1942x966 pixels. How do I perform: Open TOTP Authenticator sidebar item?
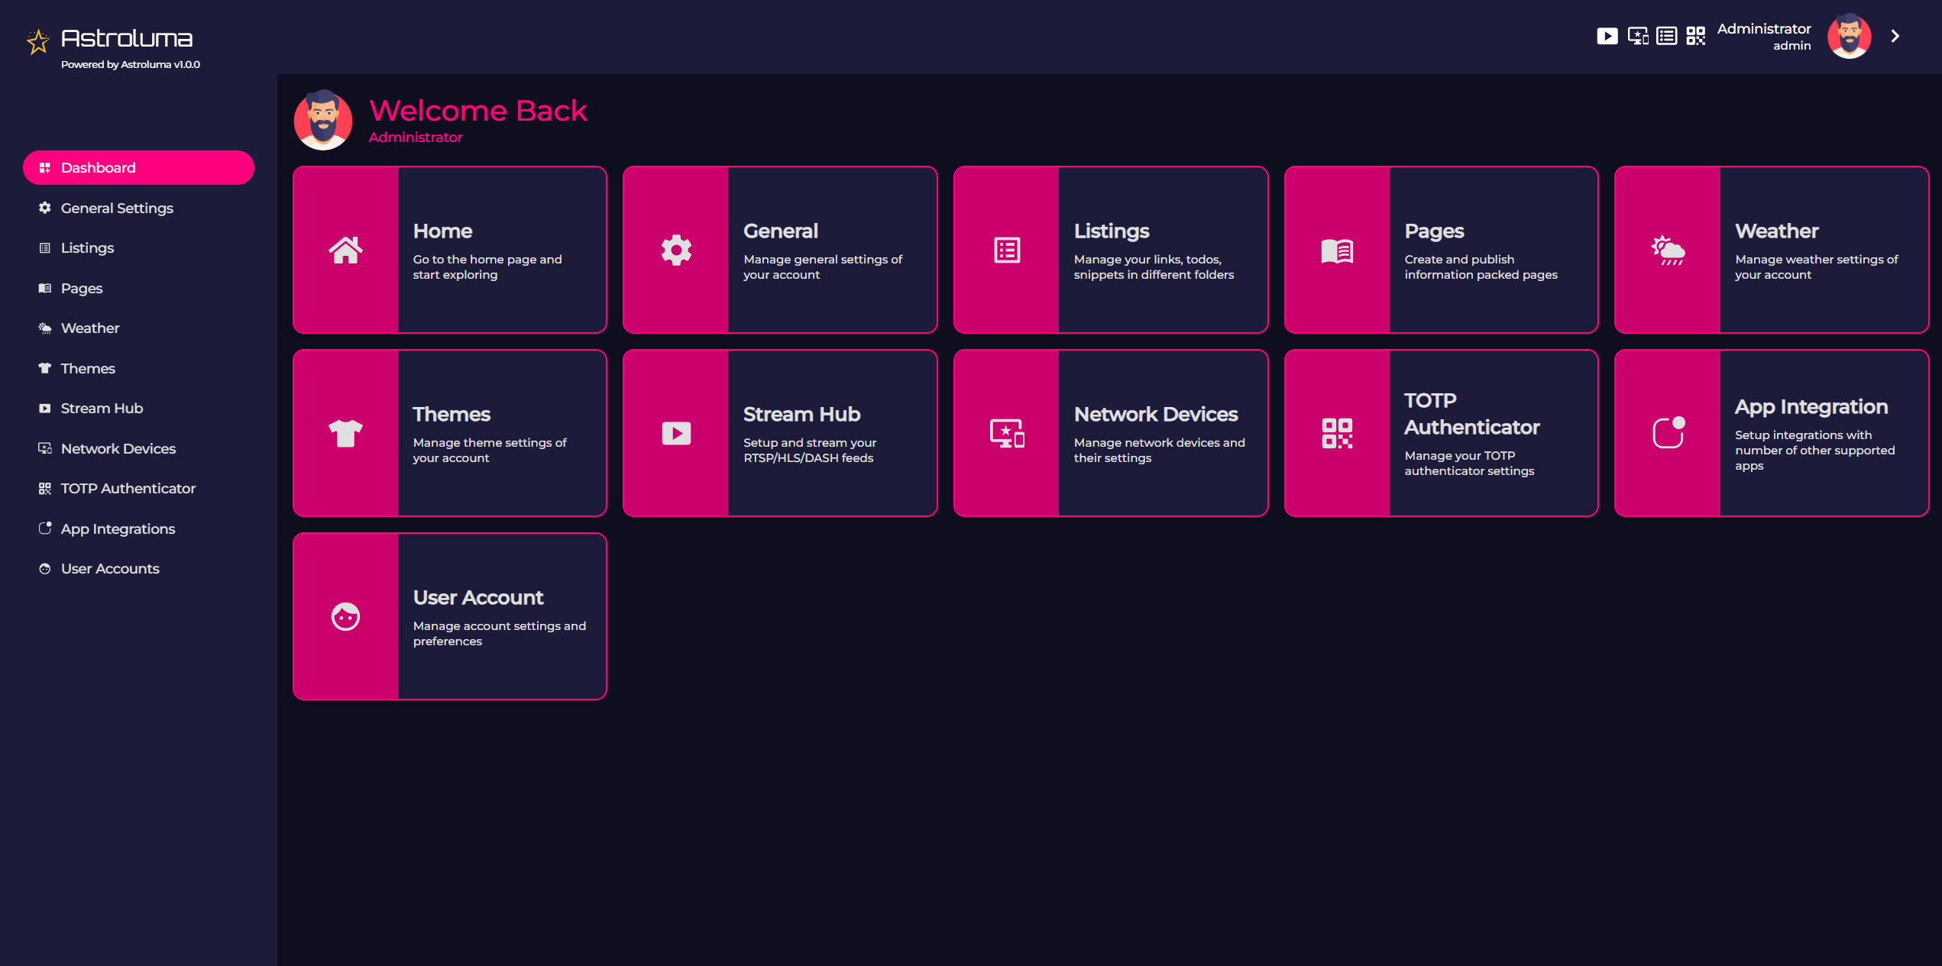click(x=128, y=489)
